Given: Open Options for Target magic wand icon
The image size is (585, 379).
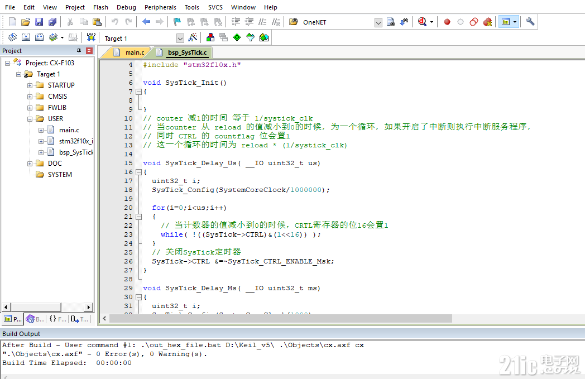Looking at the screenshot, I should (x=193, y=37).
